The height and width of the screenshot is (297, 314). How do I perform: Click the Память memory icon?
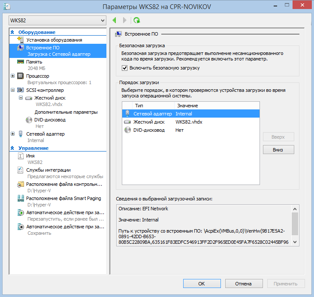[21, 62]
